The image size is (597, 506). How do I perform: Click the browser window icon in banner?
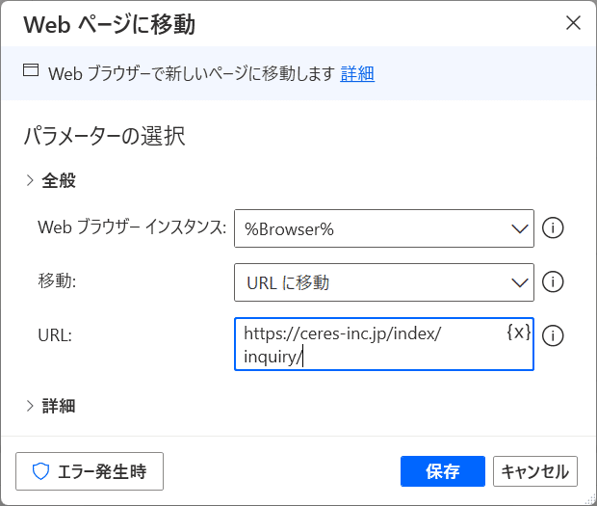(31, 70)
